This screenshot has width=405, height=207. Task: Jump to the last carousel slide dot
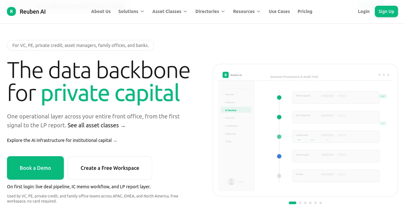(x=321, y=203)
